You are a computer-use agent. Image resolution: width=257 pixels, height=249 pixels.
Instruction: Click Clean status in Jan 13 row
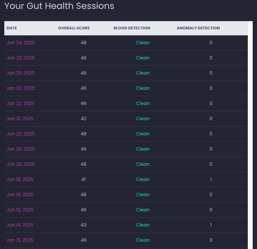coord(143,240)
